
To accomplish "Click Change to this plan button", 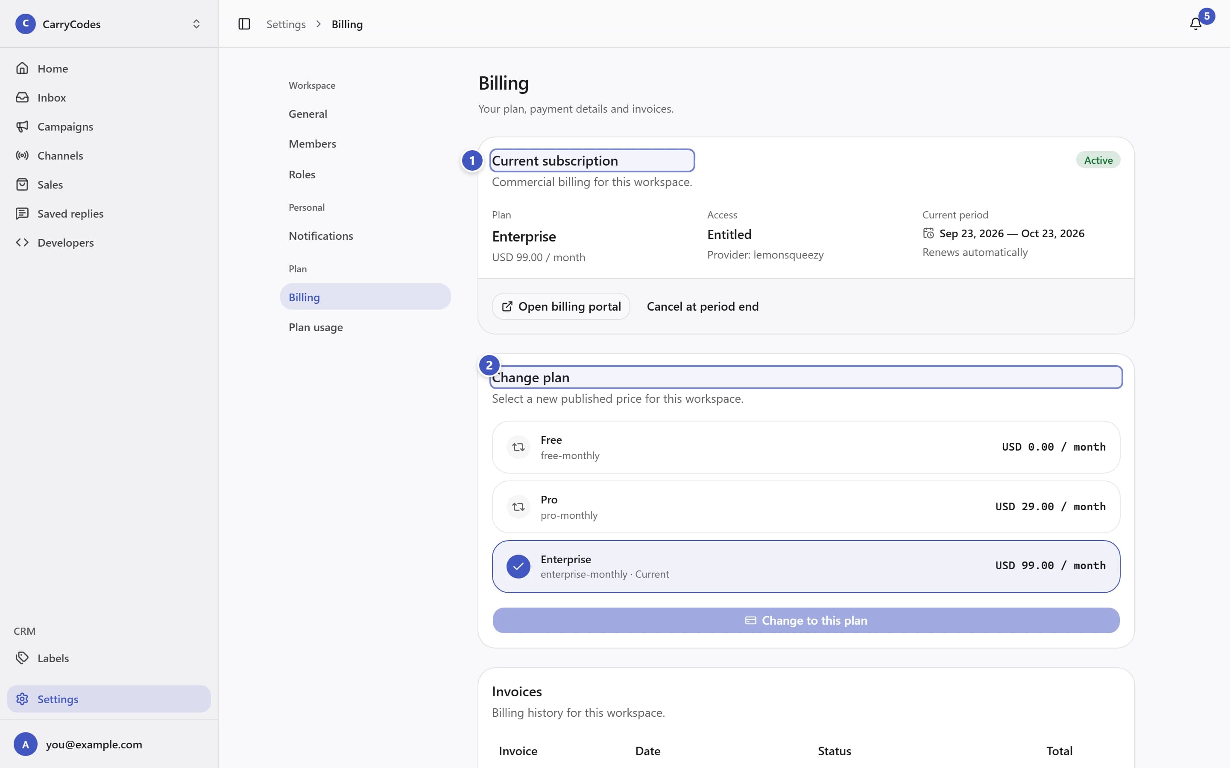I will point(806,620).
